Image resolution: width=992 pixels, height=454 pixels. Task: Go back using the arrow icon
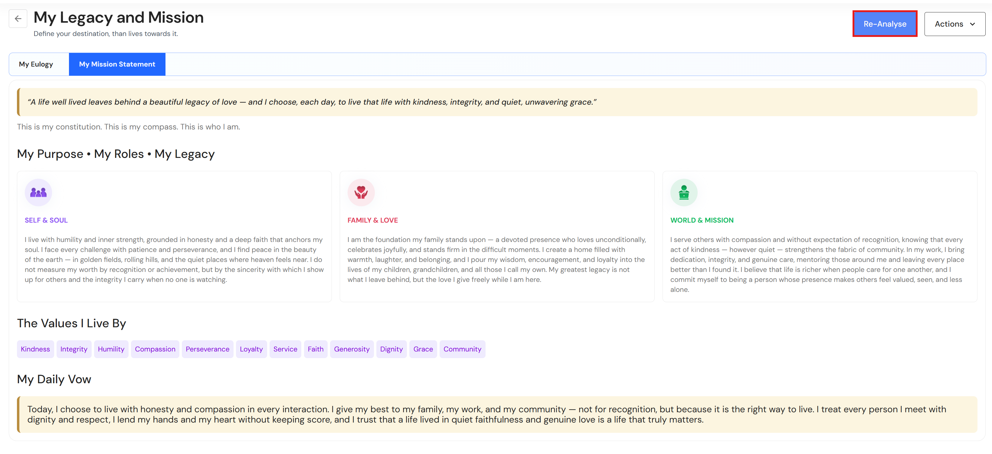click(18, 18)
